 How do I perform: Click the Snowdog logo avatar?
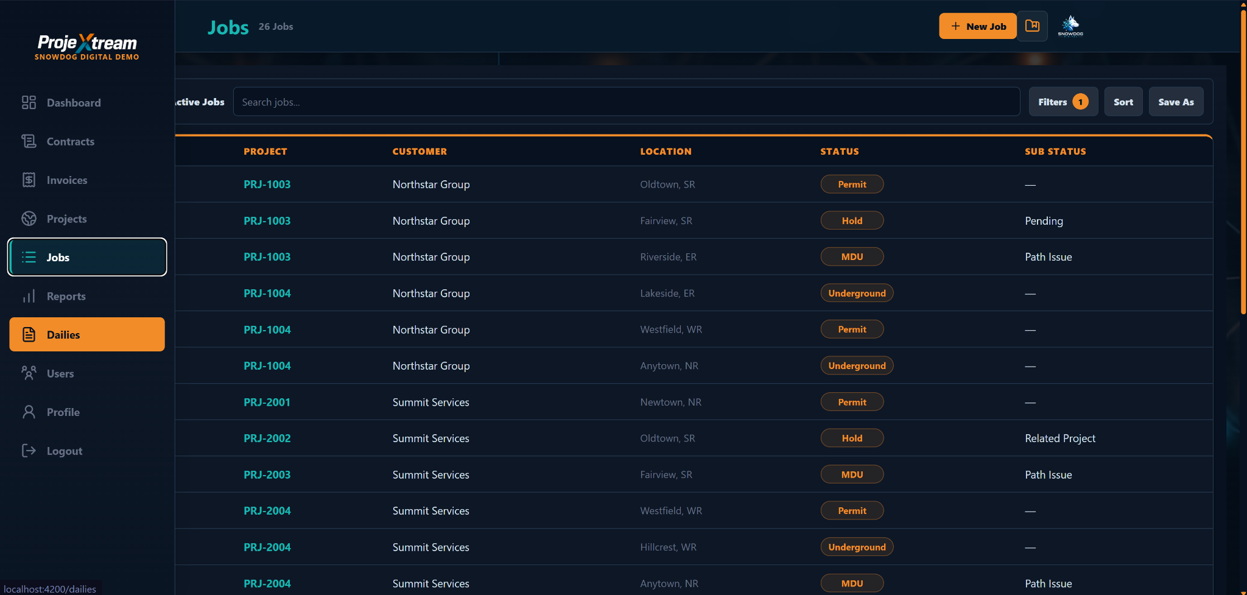[x=1070, y=26]
